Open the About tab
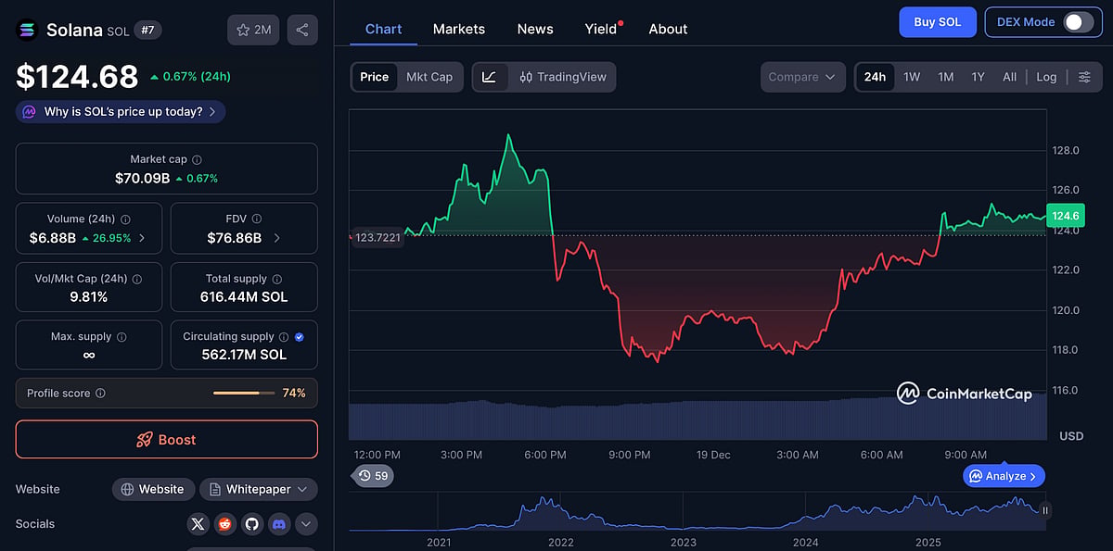Viewport: 1113px width, 551px height. point(668,29)
